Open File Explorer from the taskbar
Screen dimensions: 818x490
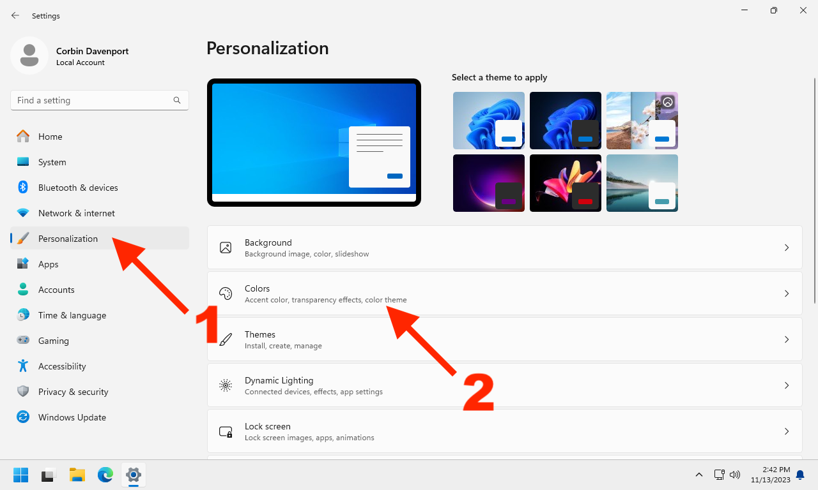pyautogui.click(x=77, y=475)
